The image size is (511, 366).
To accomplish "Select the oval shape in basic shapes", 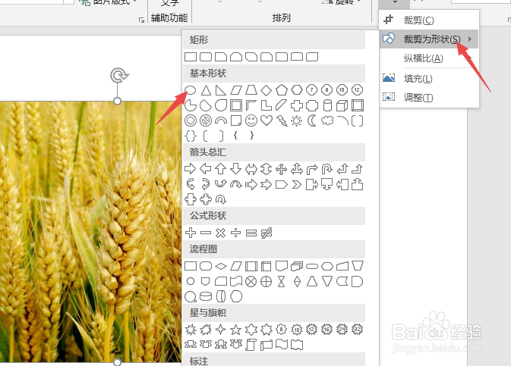I will pos(191,90).
